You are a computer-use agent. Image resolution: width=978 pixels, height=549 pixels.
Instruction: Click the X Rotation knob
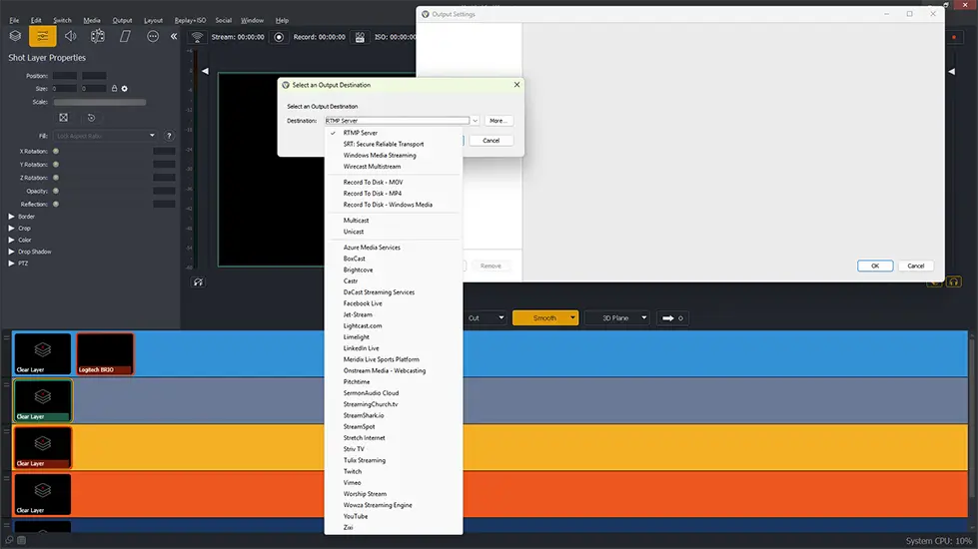click(x=56, y=151)
